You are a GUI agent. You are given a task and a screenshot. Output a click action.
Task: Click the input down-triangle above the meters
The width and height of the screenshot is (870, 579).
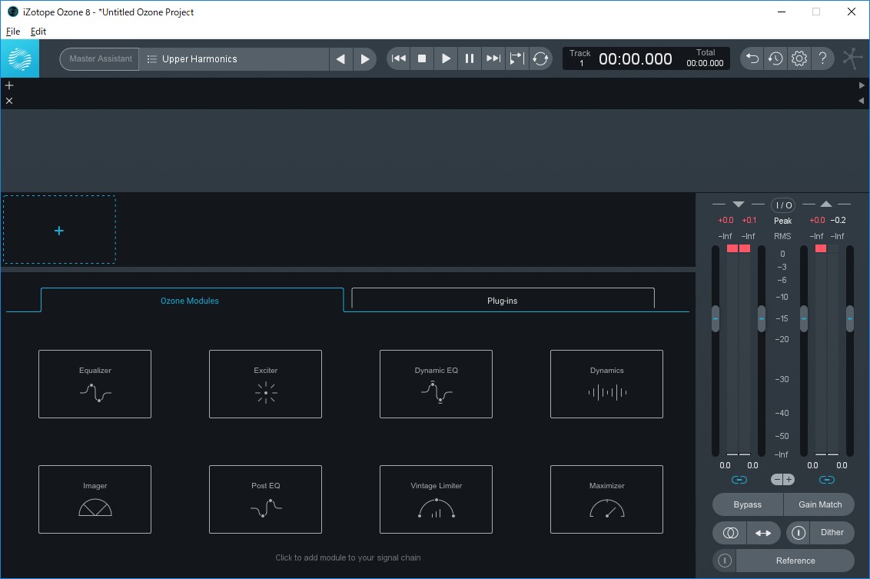coord(738,205)
